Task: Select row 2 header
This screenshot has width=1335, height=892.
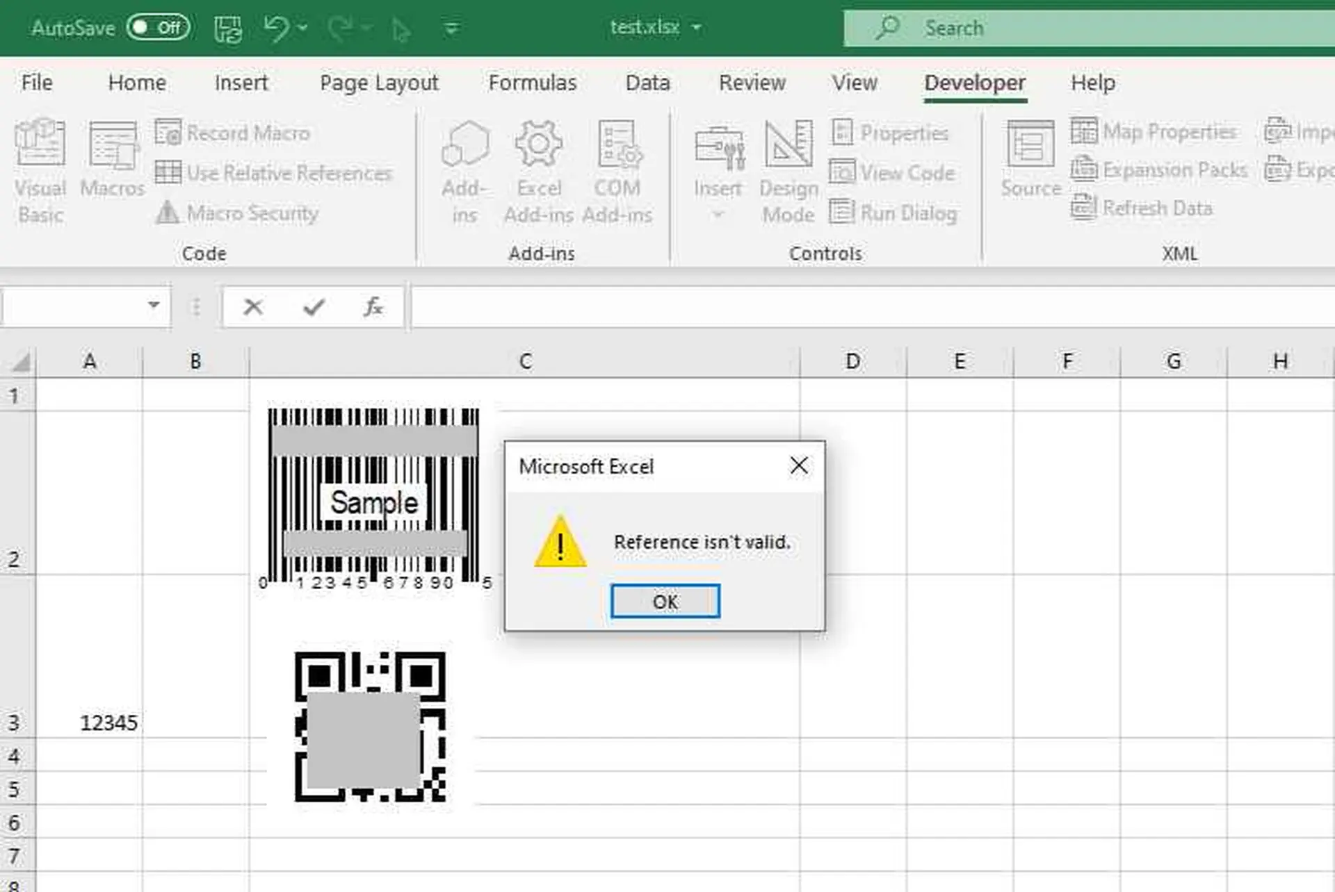Action: (x=17, y=493)
